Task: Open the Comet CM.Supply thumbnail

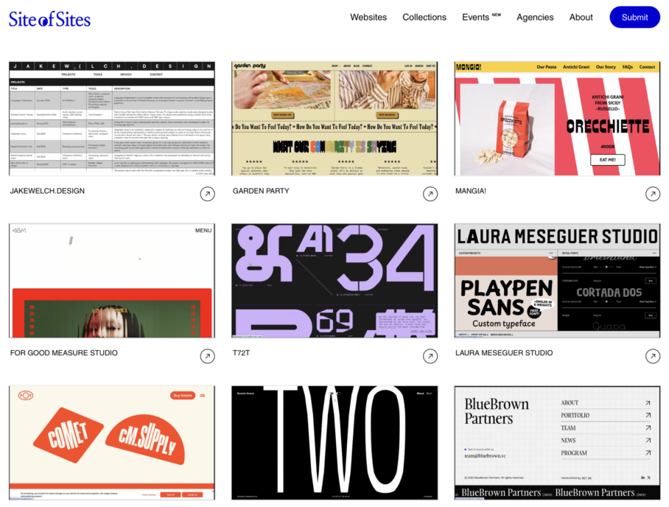Action: pos(112,443)
